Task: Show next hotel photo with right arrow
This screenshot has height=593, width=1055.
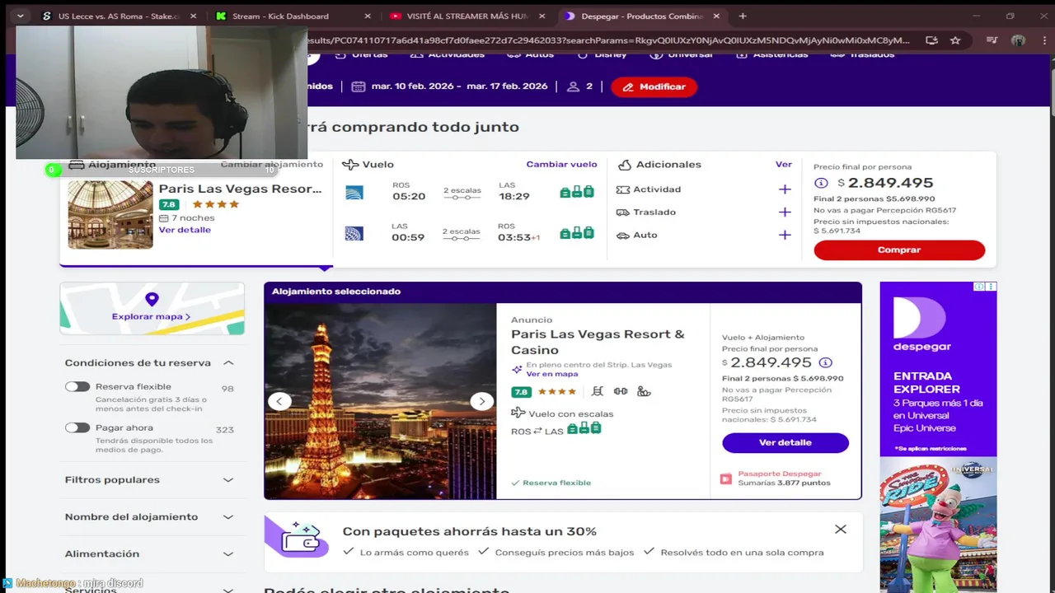Action: coord(481,401)
